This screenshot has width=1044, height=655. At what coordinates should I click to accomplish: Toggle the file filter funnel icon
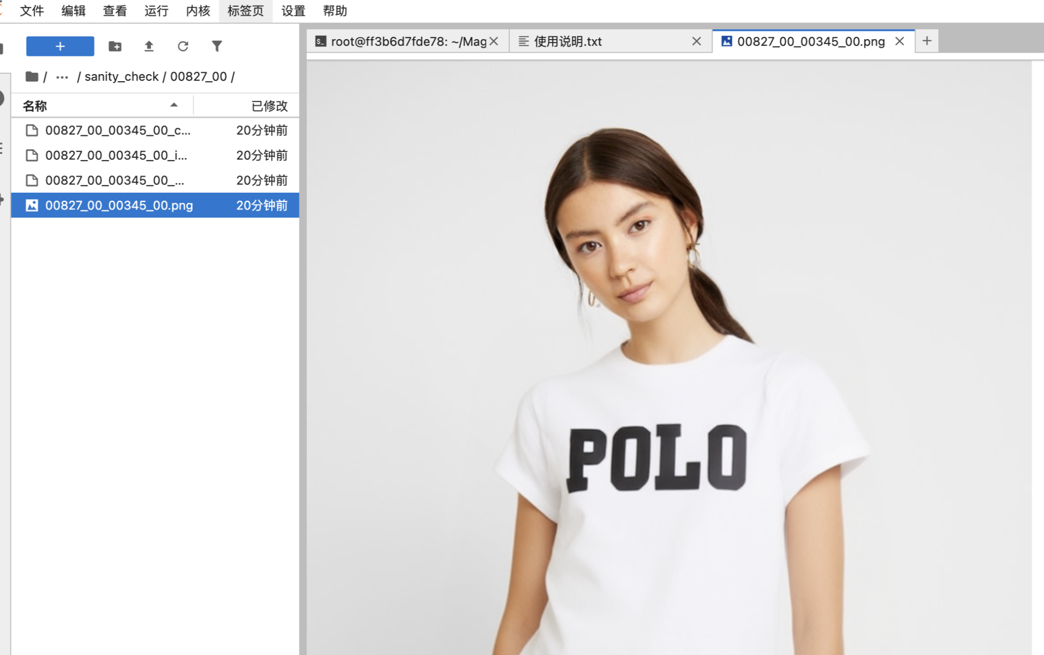pyautogui.click(x=217, y=46)
